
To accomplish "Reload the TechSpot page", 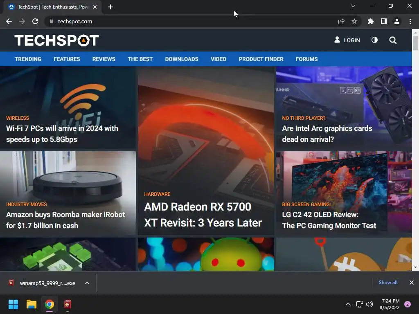I will click(x=35, y=21).
